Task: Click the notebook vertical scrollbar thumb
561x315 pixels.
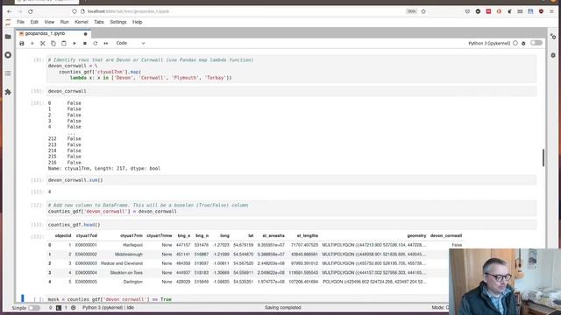Action: click(543, 157)
